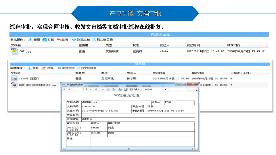This screenshot has width=276, height=155.
Task: Click the back-to-parent-report arrow icon
Action: 103,90
